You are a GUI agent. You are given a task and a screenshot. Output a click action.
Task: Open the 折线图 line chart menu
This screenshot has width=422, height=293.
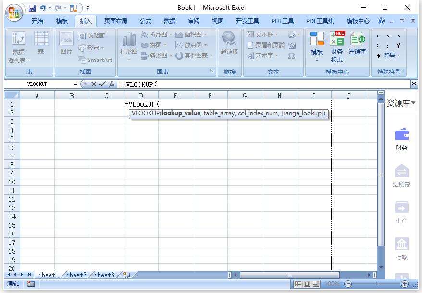click(157, 35)
